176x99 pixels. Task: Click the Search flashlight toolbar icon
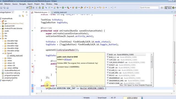pyautogui.click(x=85, y=8)
